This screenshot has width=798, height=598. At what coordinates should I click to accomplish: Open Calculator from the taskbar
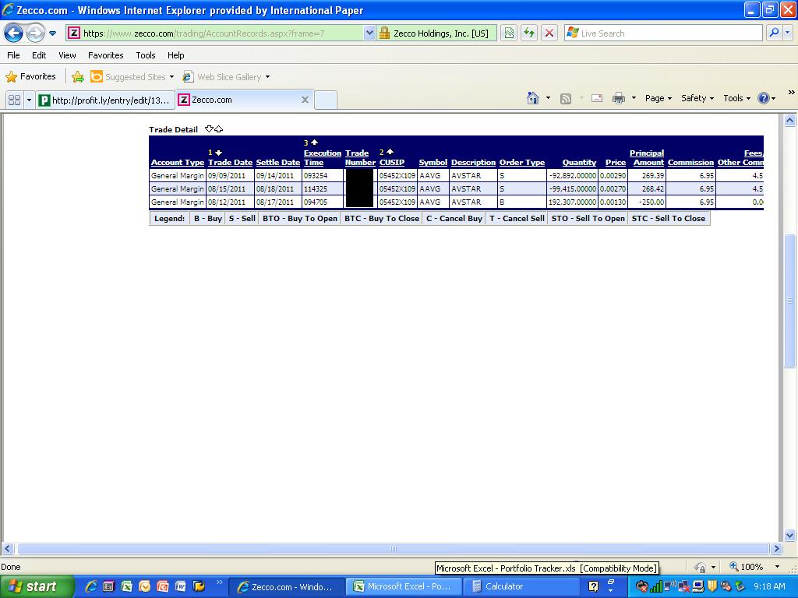point(503,586)
